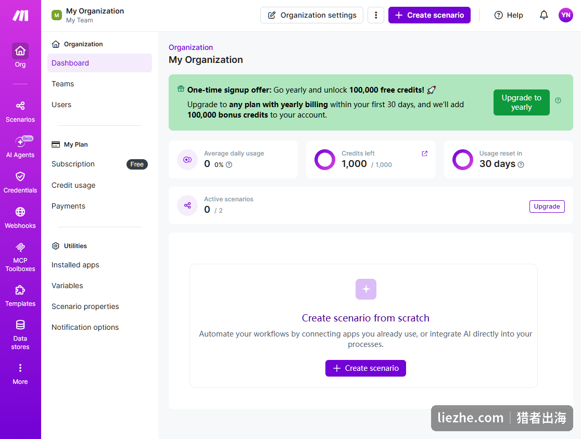Image resolution: width=581 pixels, height=439 pixels.
Task: Click the plus tile above Create scenario from scratch
Action: click(x=365, y=289)
